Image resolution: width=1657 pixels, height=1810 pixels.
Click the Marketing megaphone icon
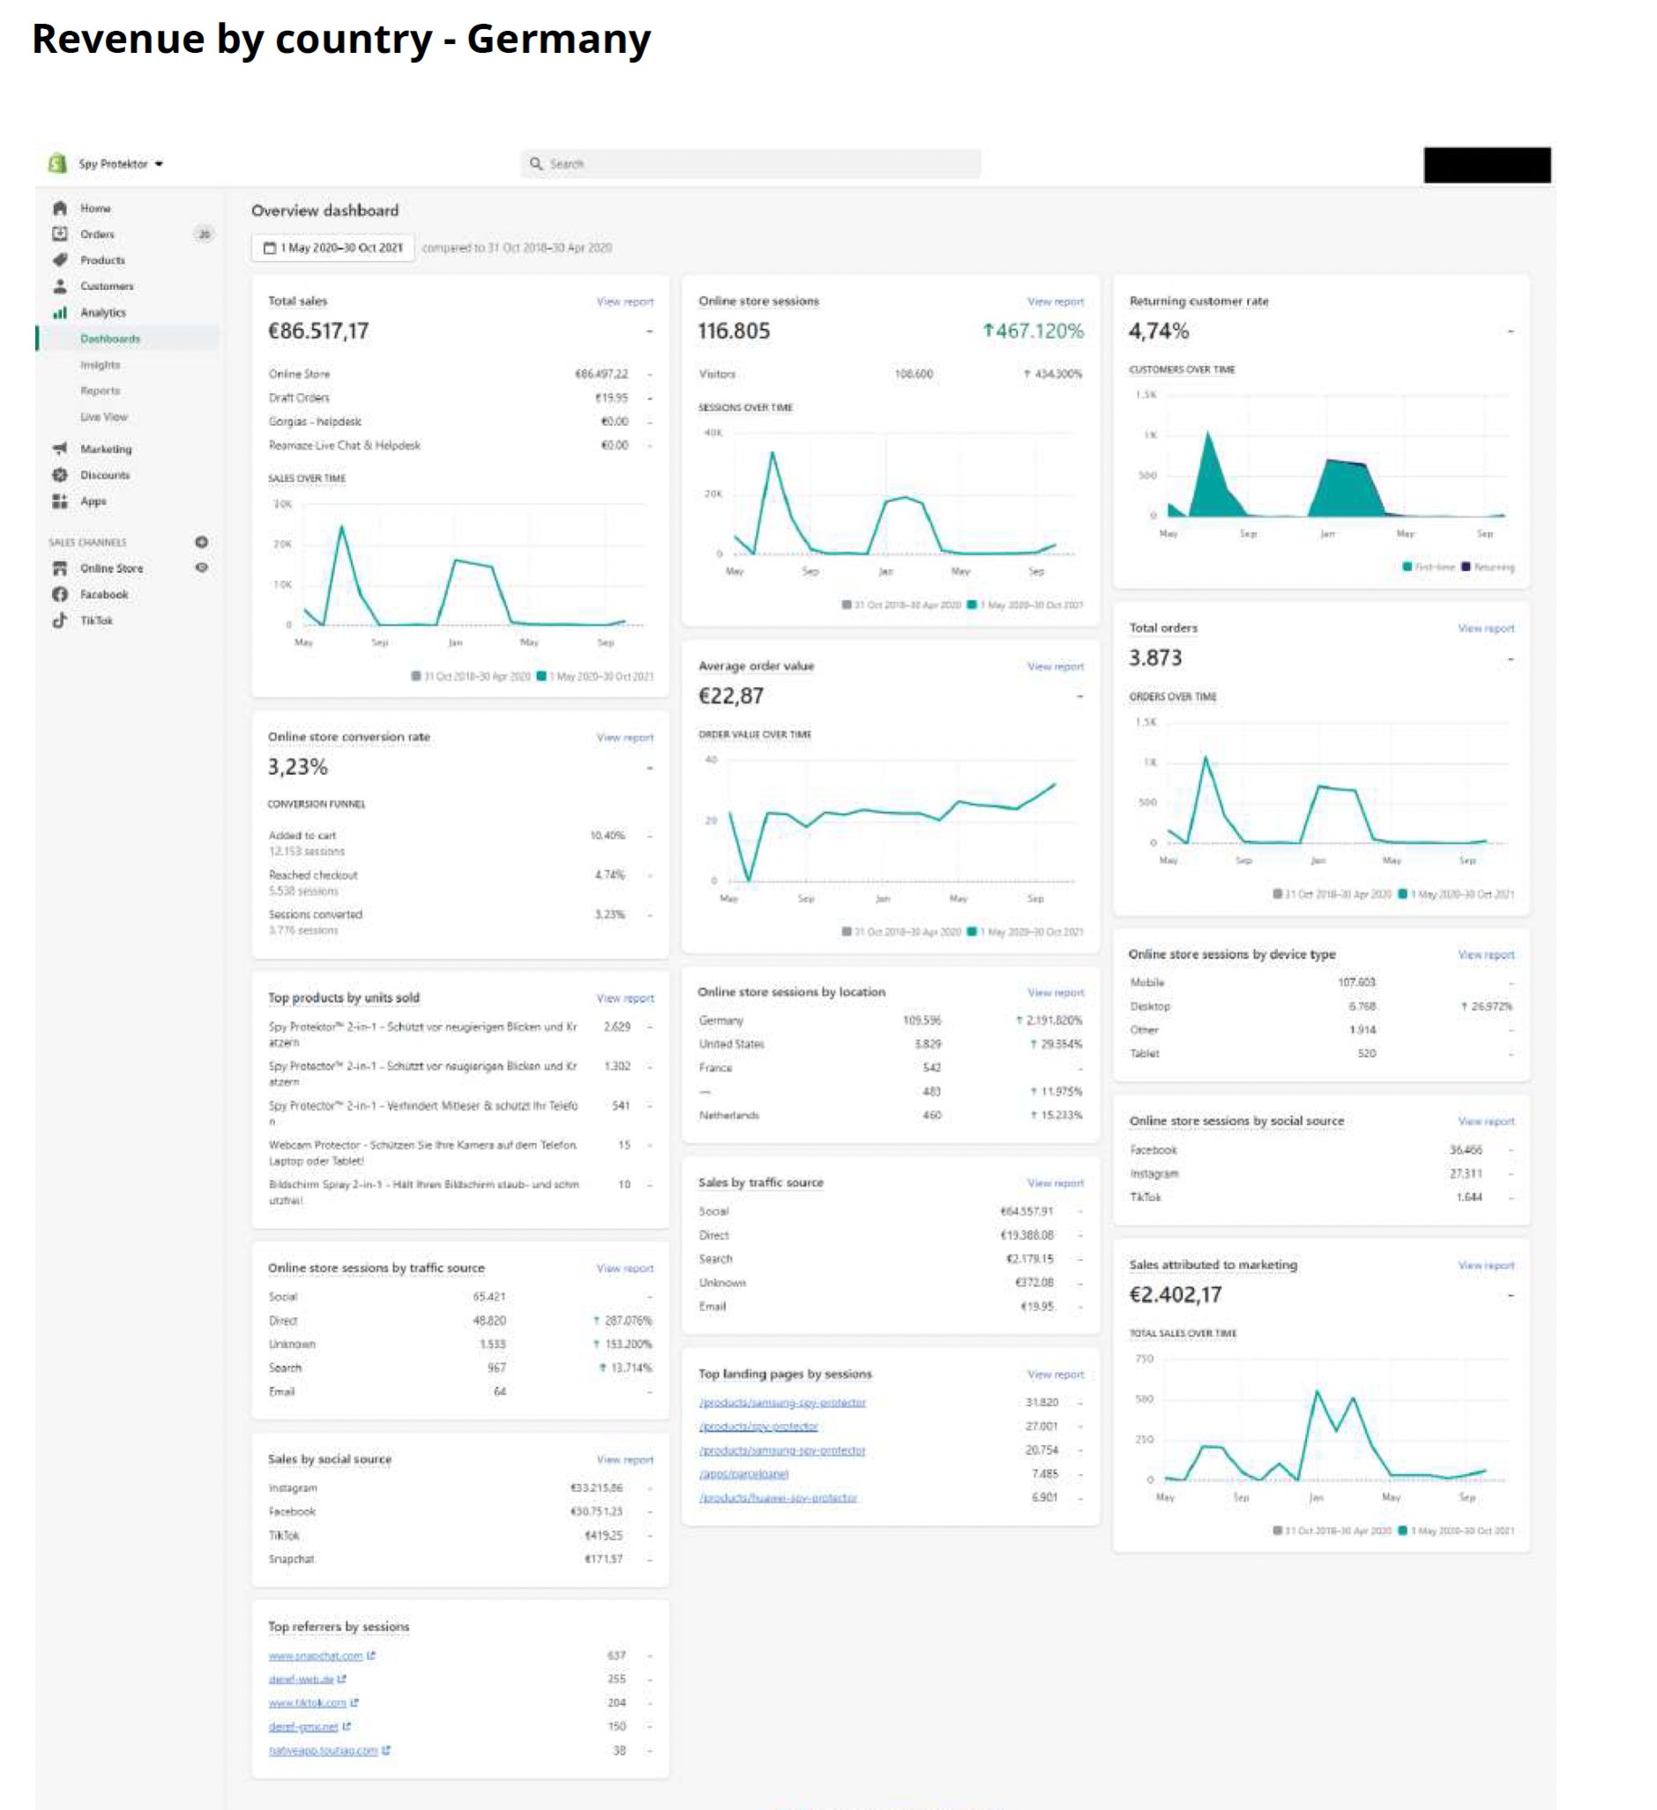[x=59, y=449]
